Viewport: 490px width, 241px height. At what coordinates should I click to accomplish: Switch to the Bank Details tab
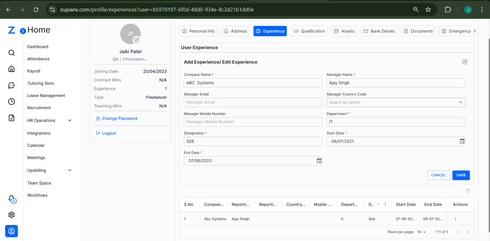(x=379, y=31)
